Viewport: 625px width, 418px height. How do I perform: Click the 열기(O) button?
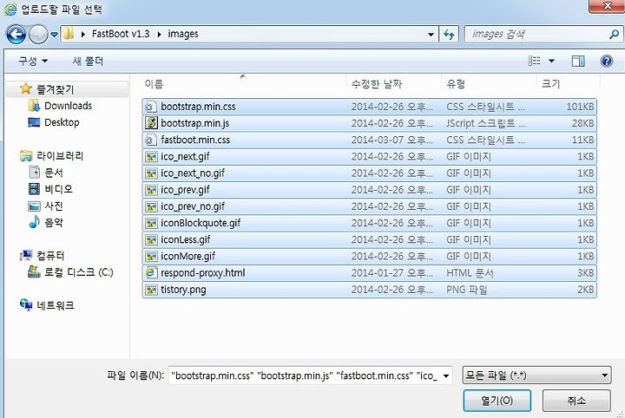click(x=497, y=401)
